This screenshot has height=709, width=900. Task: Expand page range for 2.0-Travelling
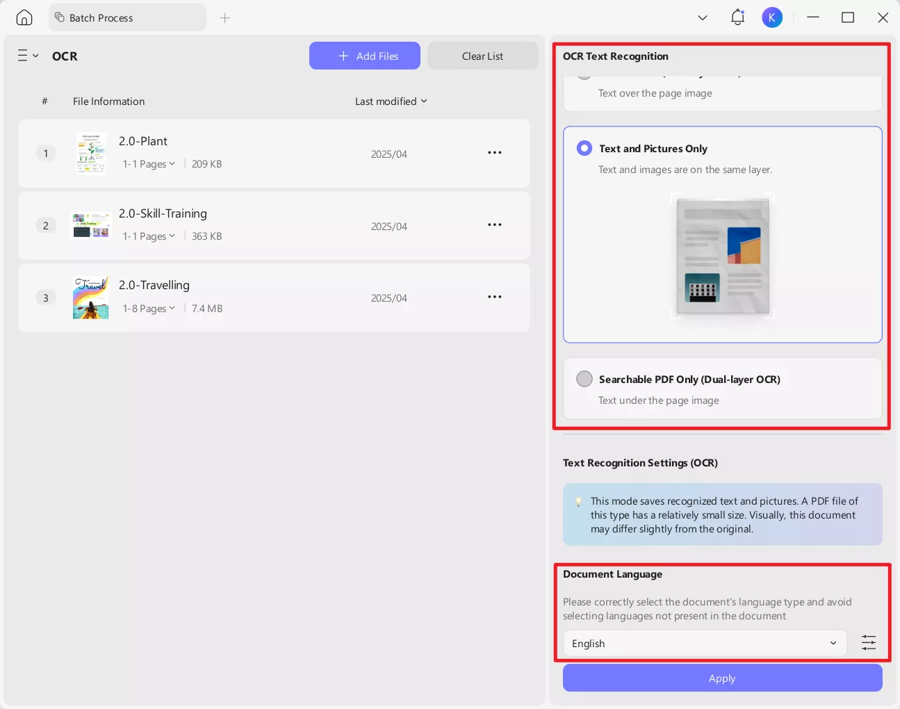pos(149,309)
